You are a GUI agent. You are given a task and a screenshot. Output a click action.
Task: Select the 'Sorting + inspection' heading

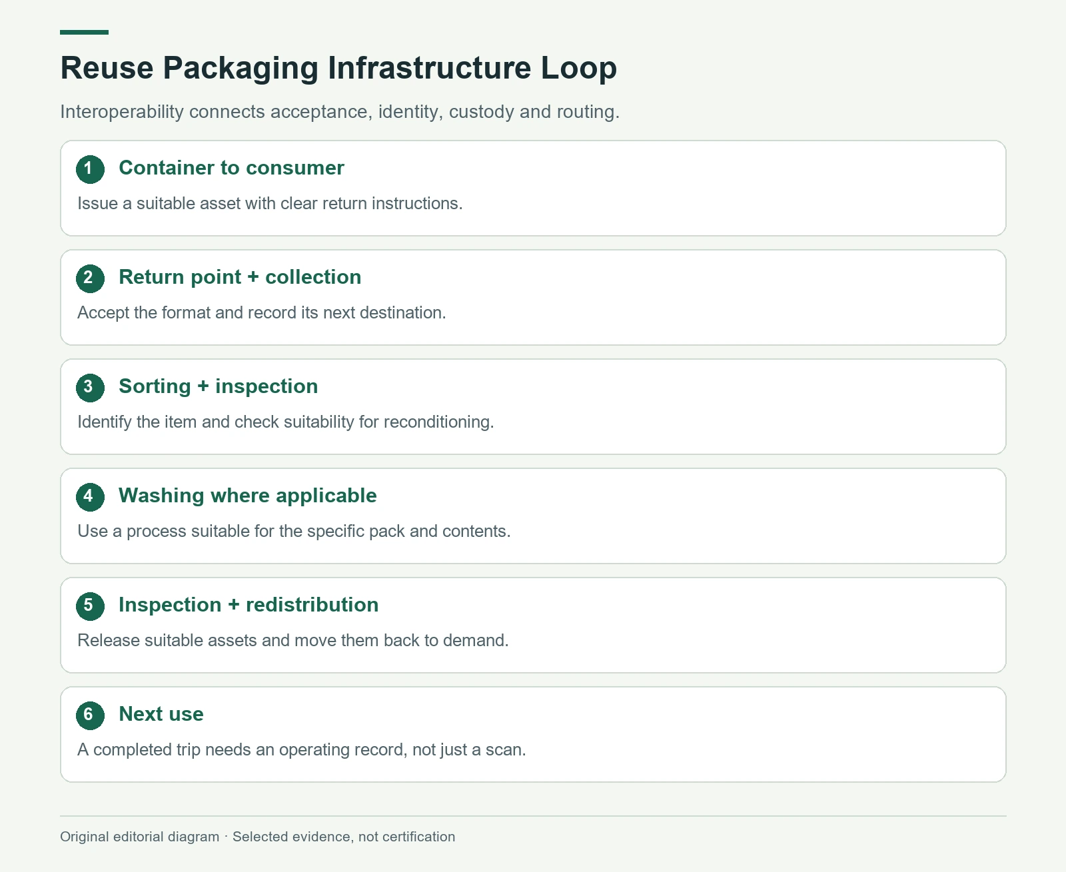pos(218,386)
